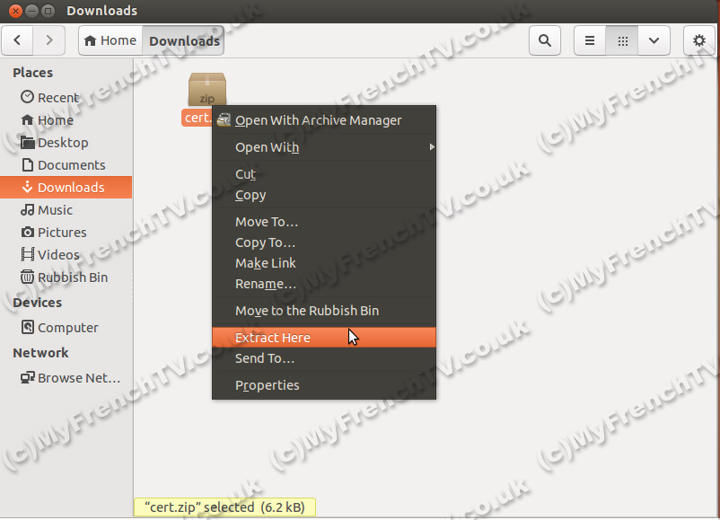Open the gear settings menu

[699, 40]
